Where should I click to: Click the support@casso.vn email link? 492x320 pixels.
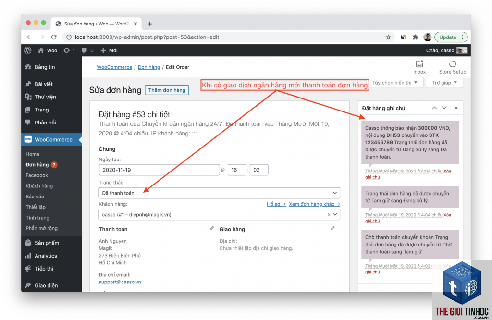point(120,282)
